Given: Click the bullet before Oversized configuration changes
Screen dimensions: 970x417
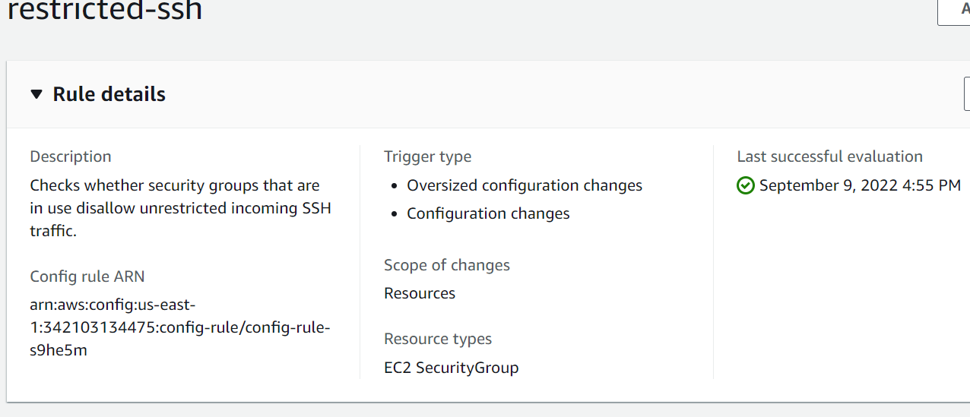Looking at the screenshot, I should pos(395,186).
